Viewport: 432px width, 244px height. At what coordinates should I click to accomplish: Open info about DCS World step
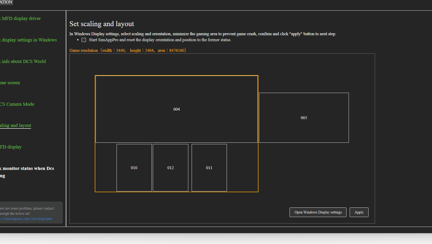23,61
